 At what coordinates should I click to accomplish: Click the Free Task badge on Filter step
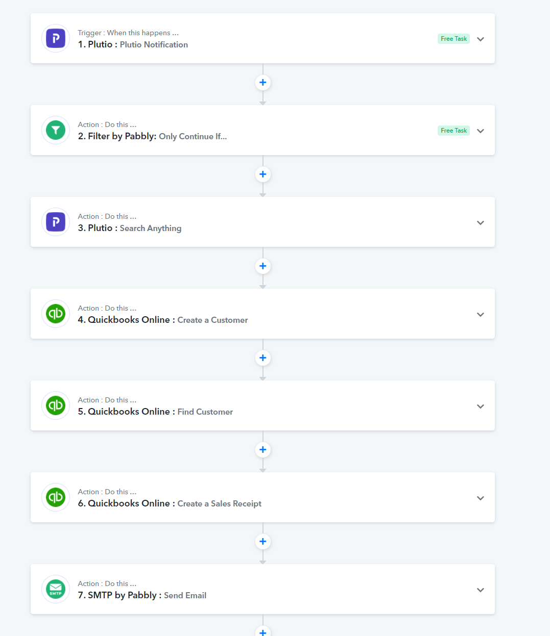coord(453,131)
